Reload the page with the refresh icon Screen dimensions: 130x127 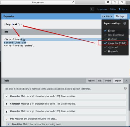click(x=73, y=2)
